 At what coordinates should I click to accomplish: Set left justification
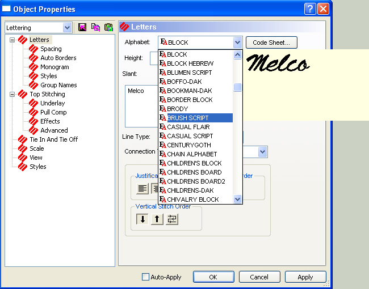coord(142,189)
